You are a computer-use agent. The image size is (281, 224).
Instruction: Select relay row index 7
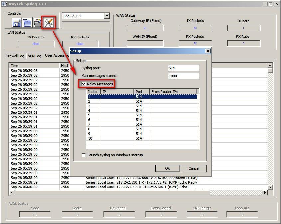click(x=142, y=124)
